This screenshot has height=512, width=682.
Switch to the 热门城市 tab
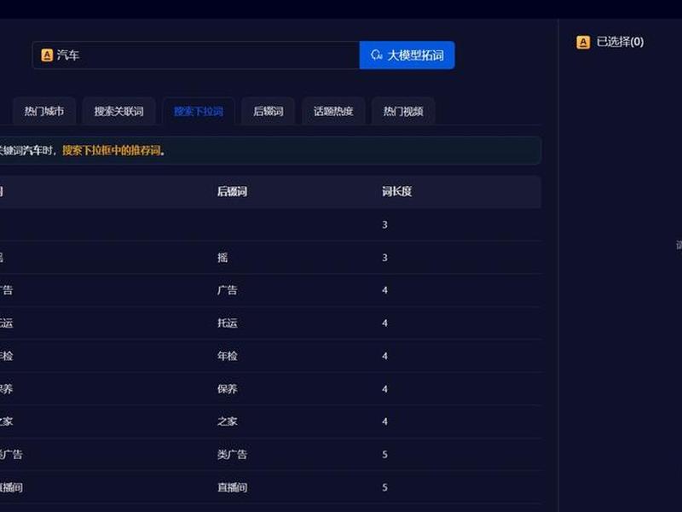44,112
